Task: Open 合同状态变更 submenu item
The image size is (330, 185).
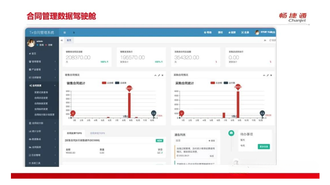Action: 41,98
